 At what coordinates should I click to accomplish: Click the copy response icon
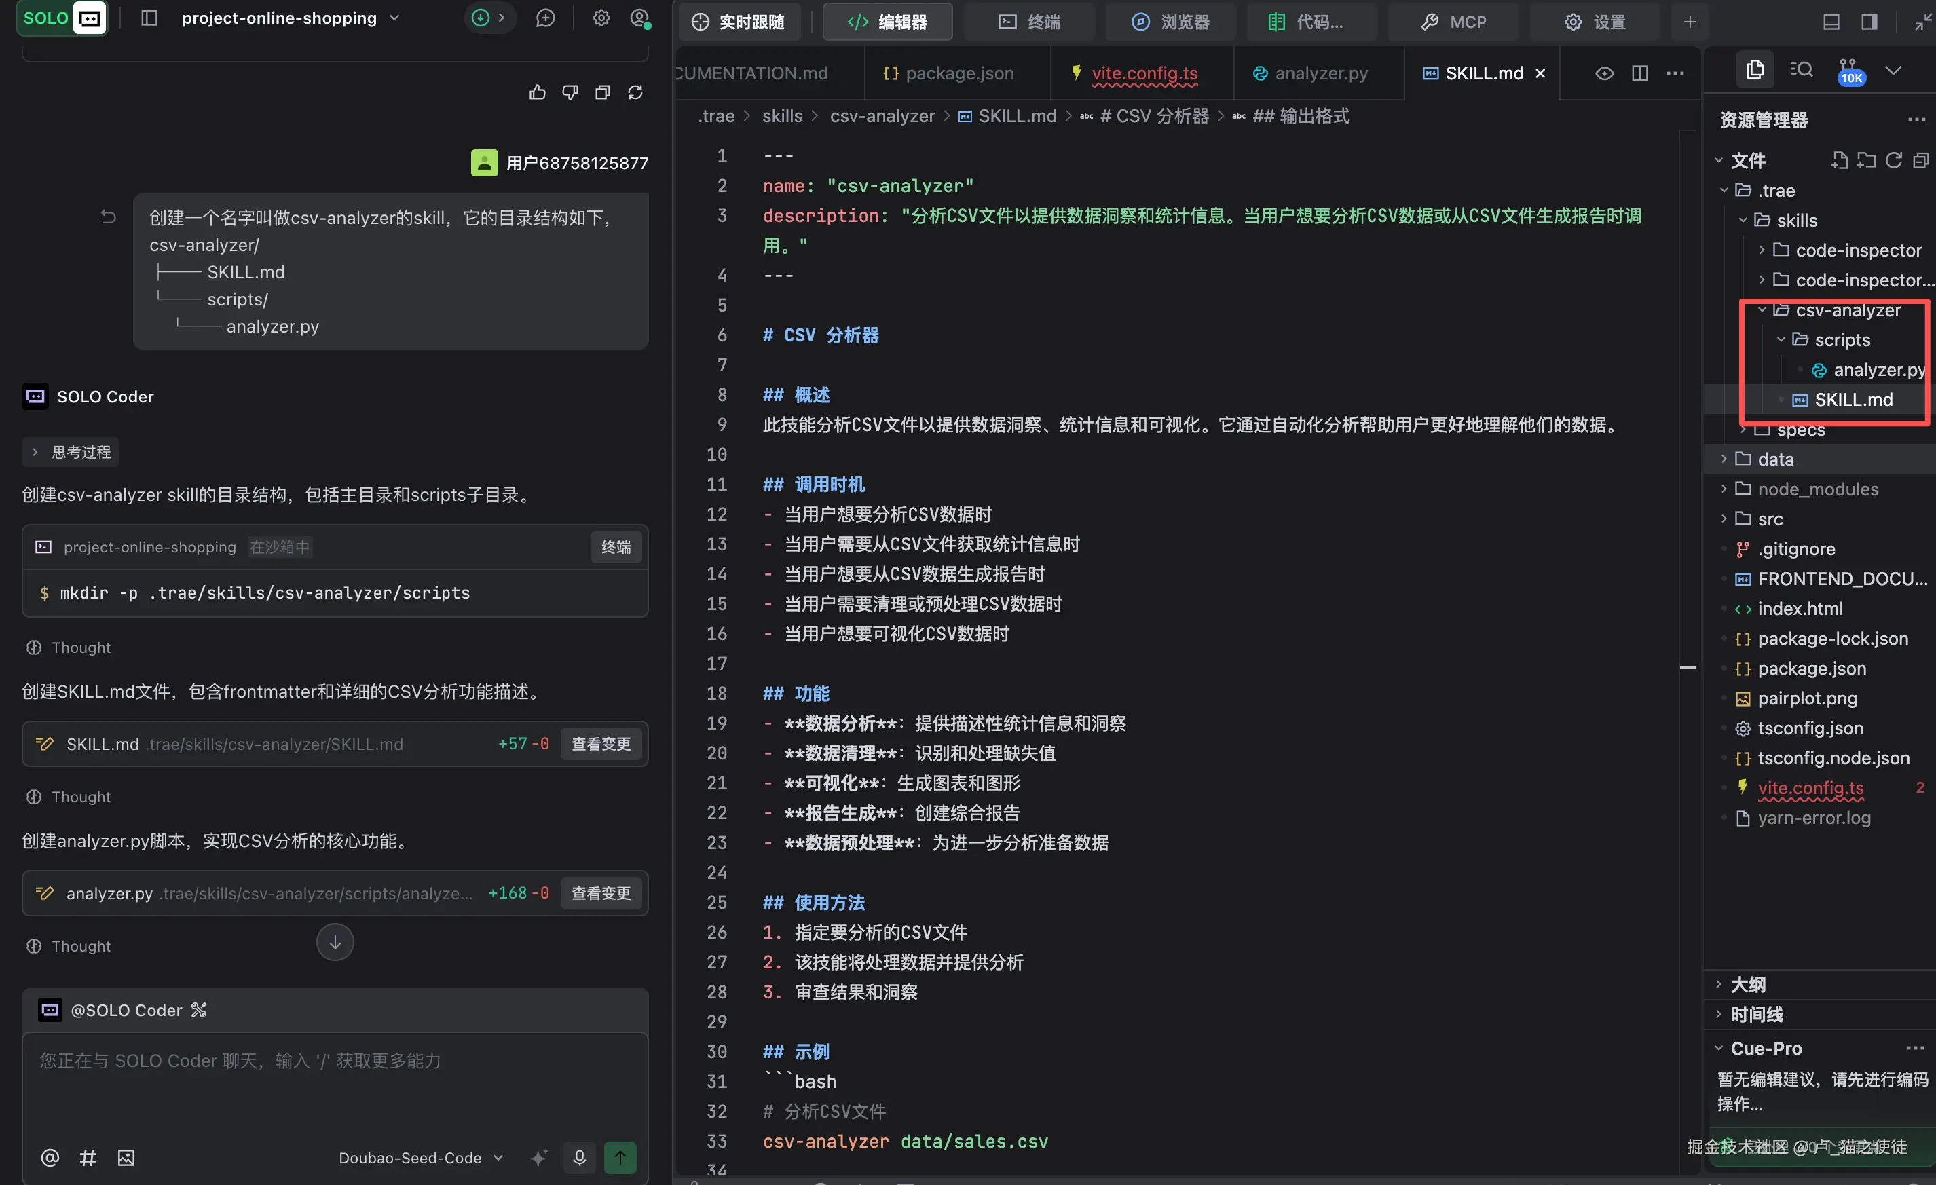pyautogui.click(x=603, y=93)
